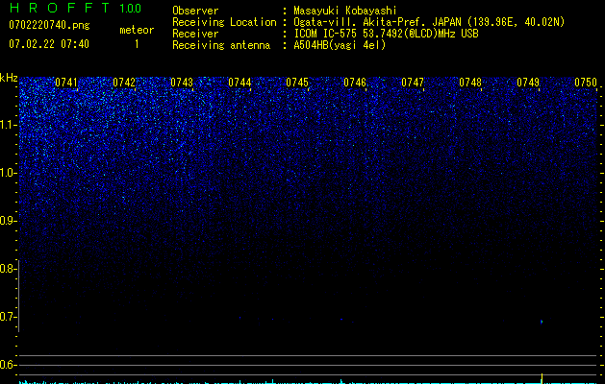The image size is (605, 384).
Task: Select observer name Masayuki Kobayashi
Action: point(345,11)
